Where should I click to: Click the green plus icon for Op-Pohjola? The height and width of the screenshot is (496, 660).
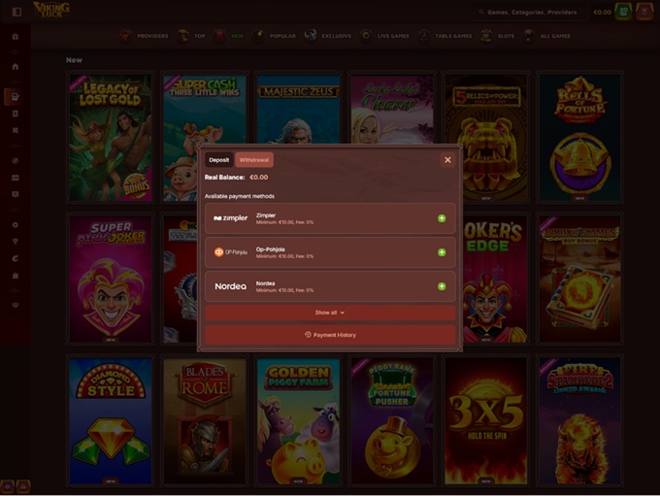click(x=442, y=252)
